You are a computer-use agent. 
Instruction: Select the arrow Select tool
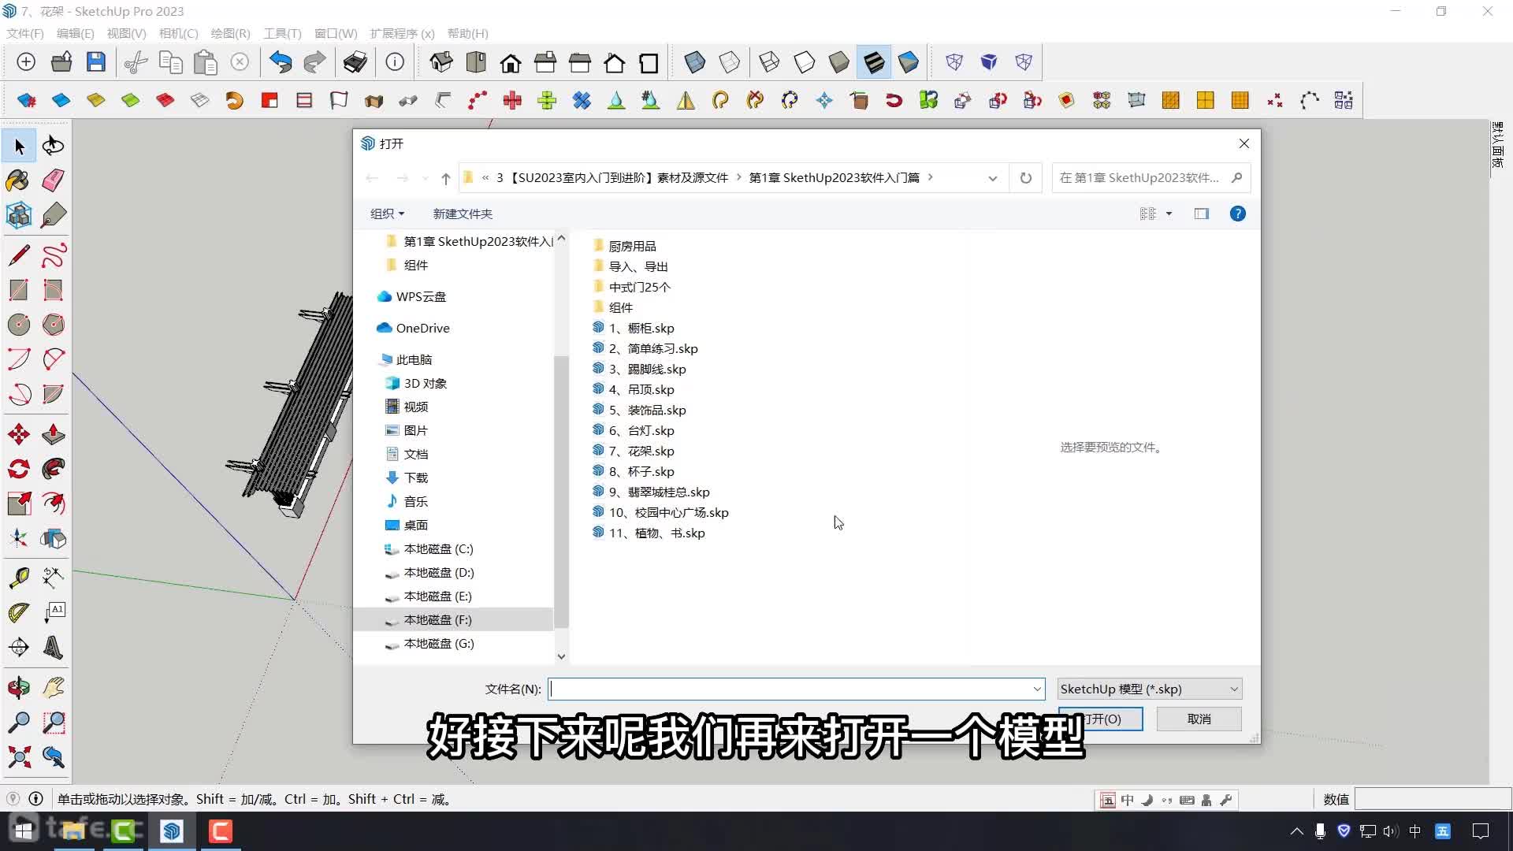point(19,146)
